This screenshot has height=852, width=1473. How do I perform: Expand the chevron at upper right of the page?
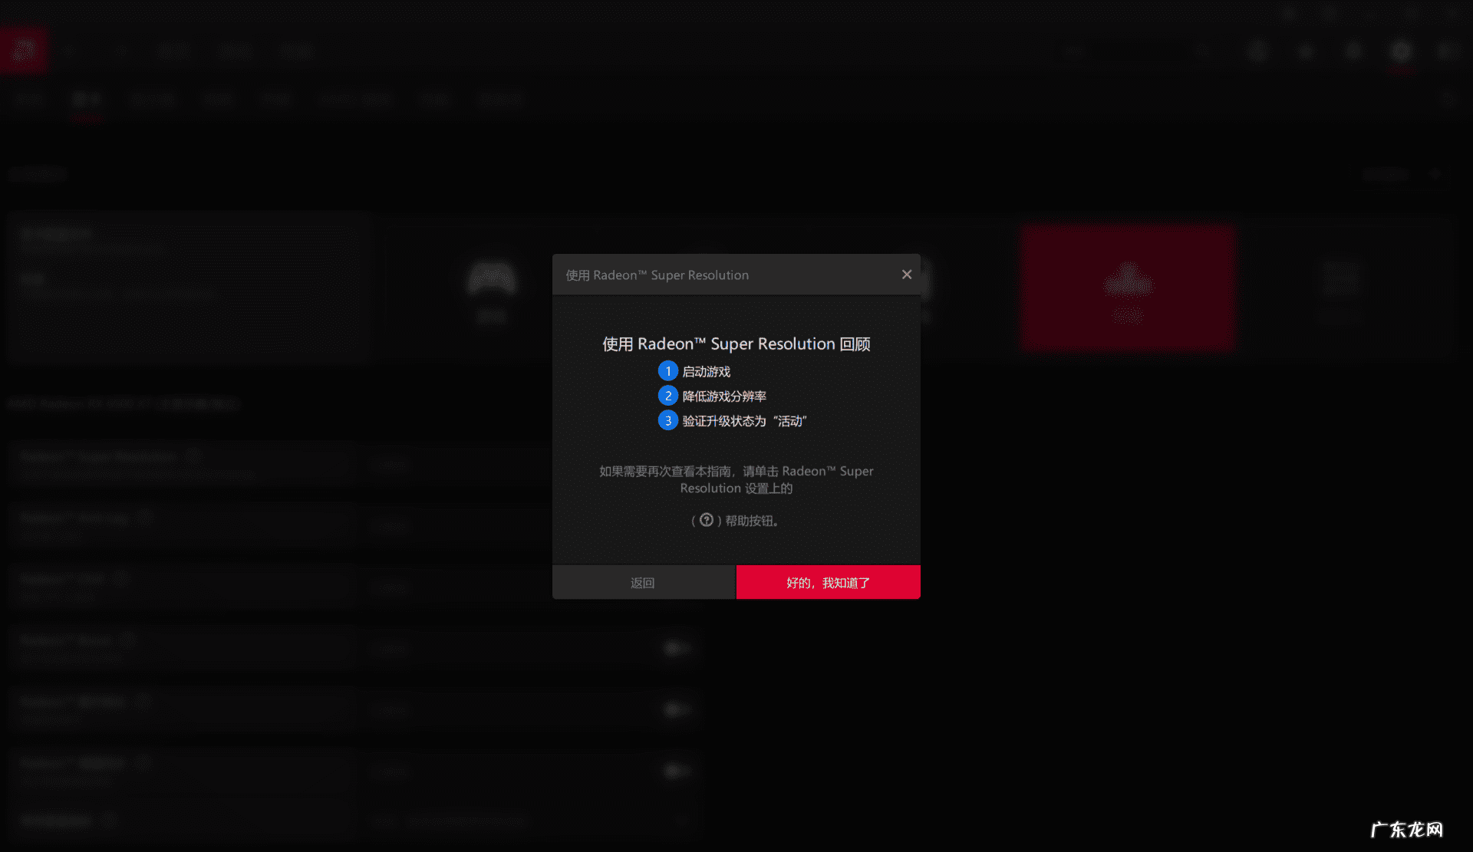pyautogui.click(x=1435, y=175)
